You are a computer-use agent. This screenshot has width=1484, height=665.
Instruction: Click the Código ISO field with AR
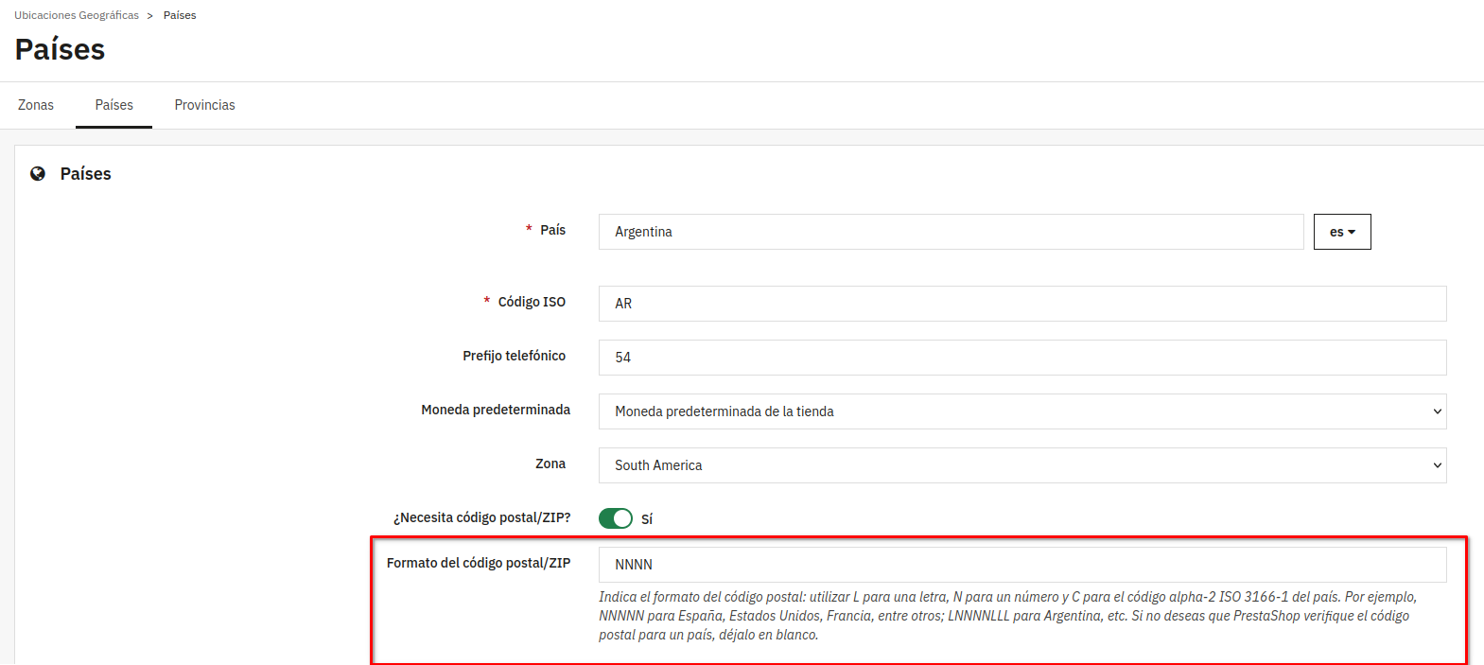click(1021, 304)
